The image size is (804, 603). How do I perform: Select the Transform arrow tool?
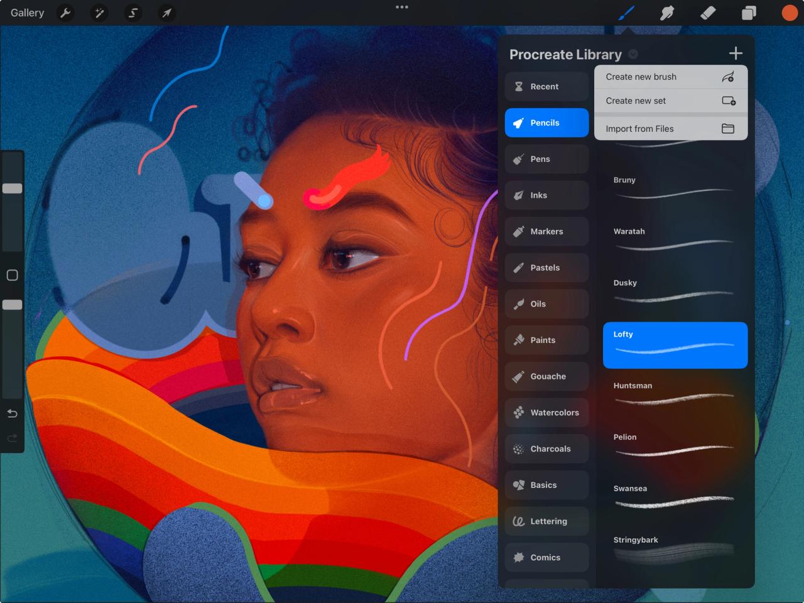coord(166,13)
